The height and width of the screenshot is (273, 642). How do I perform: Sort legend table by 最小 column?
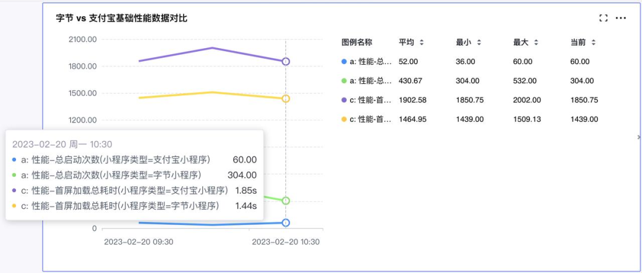tap(479, 42)
